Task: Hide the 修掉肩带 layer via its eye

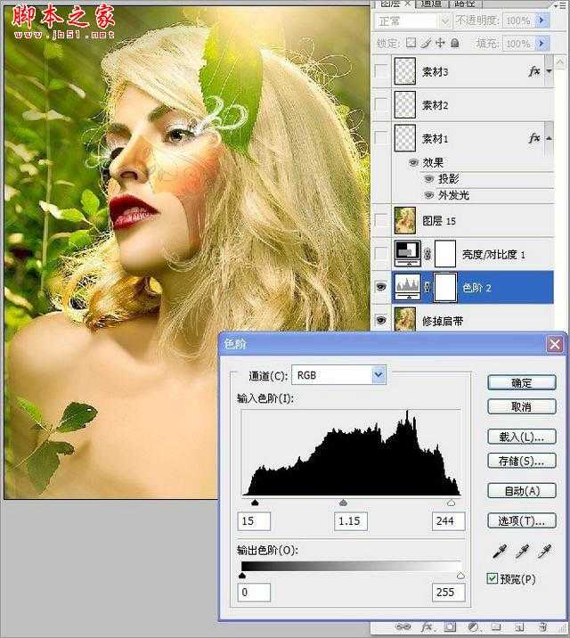Action: 381,320
